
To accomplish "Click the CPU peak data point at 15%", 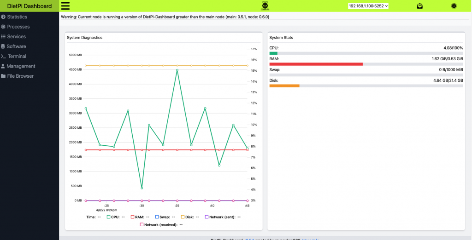I will tap(177, 70).
